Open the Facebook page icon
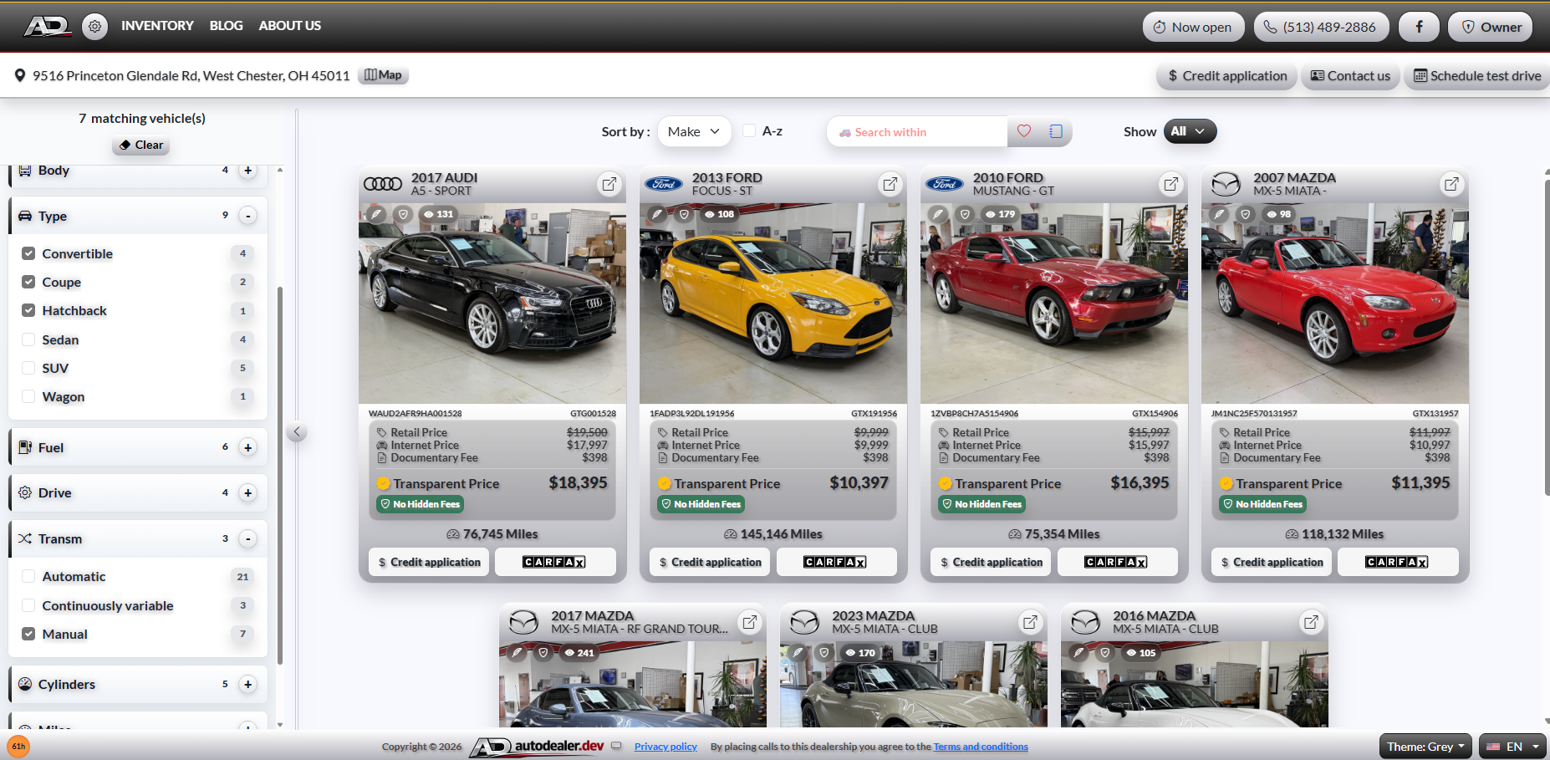This screenshot has width=1550, height=760. tap(1419, 27)
